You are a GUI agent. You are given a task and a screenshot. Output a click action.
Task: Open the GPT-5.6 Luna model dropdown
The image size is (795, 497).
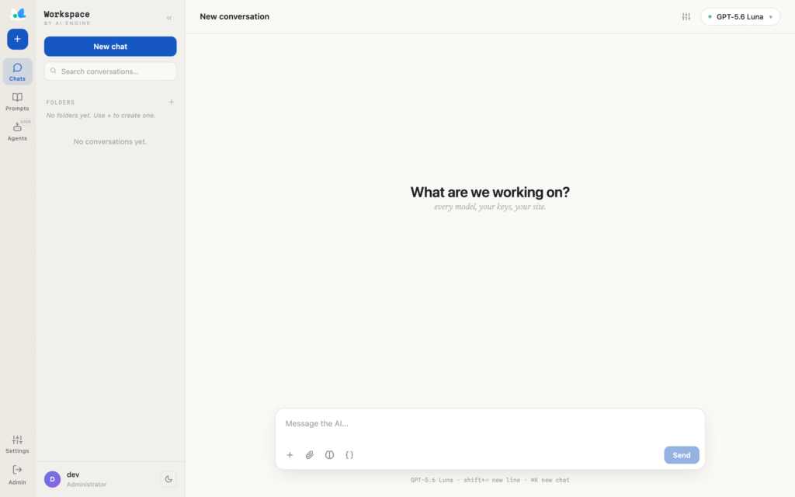[740, 17]
